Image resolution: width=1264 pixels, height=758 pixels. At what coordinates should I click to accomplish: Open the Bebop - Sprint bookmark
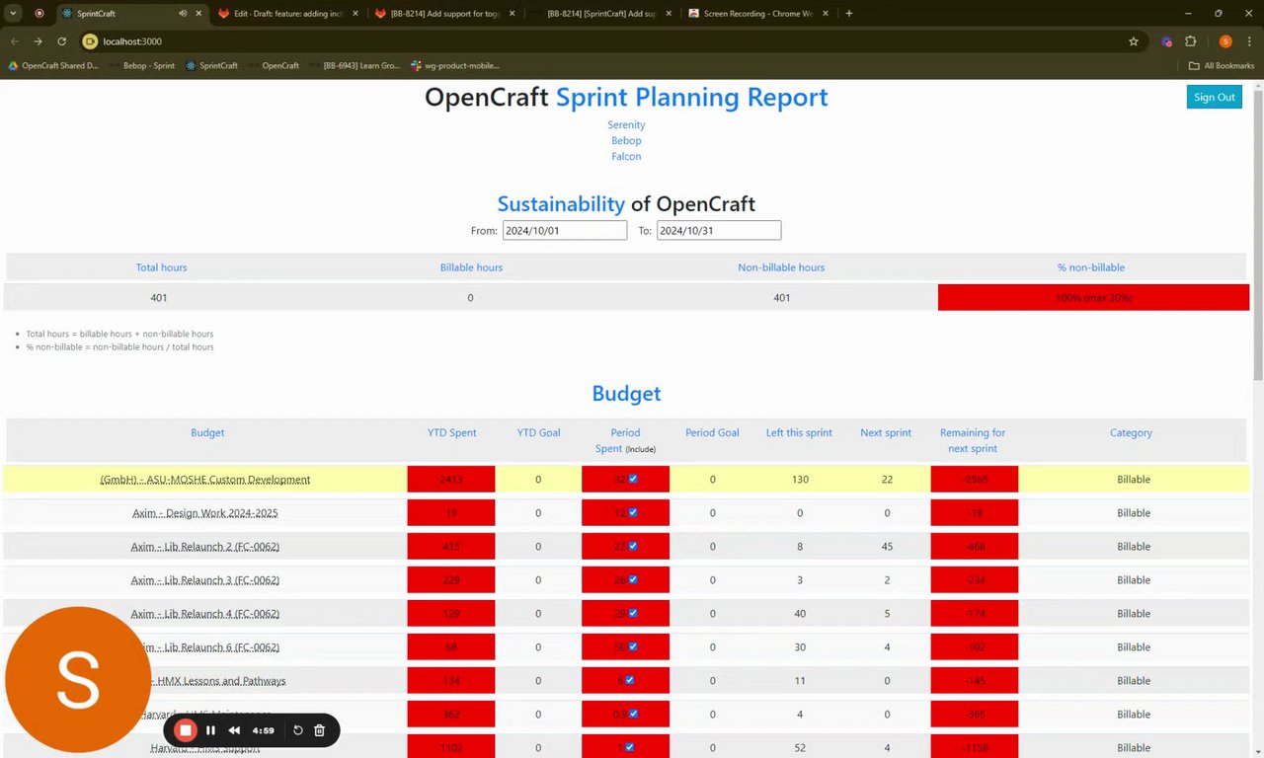141,65
